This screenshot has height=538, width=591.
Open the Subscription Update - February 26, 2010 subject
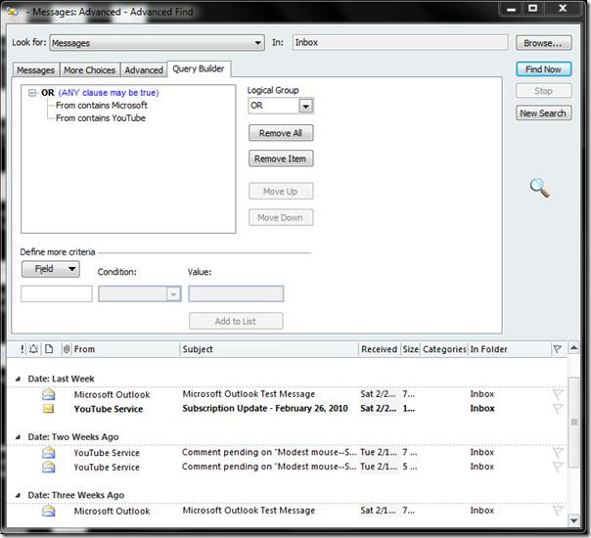[265, 409]
